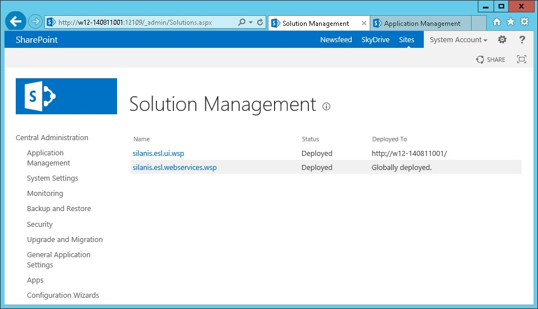Click the SharePoint help question mark
The width and height of the screenshot is (538, 309).
[522, 39]
